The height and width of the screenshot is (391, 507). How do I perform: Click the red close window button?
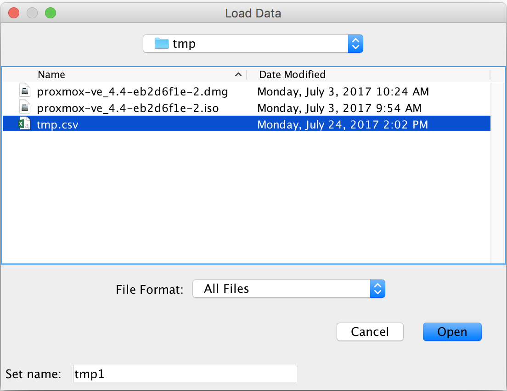pyautogui.click(x=14, y=13)
